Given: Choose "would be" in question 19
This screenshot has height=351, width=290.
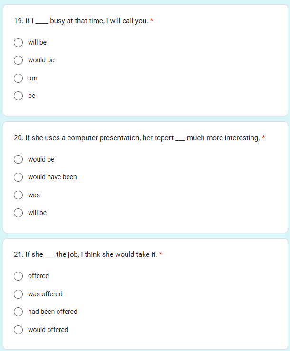Looking at the screenshot, I should coord(18,60).
